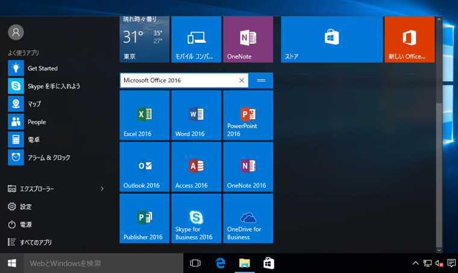Click the Windows Start button
The width and height of the screenshot is (458, 273).
(x=11, y=263)
